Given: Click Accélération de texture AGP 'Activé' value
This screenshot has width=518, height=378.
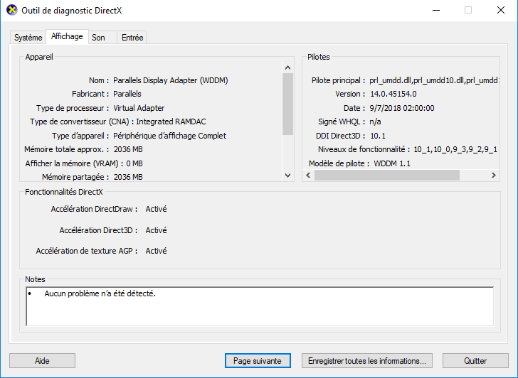Looking at the screenshot, I should click(156, 251).
